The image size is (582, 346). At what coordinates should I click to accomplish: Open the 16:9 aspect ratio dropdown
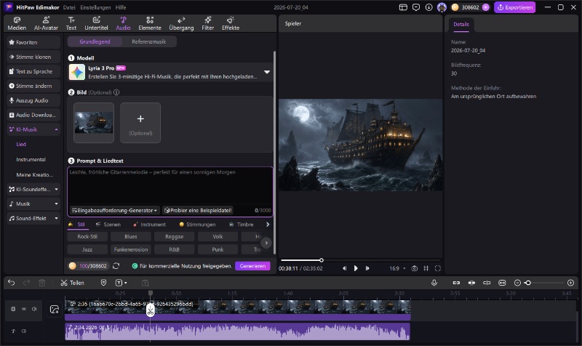click(x=397, y=268)
